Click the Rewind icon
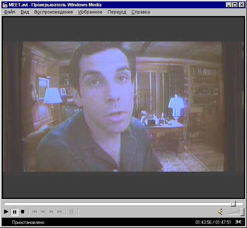 pyautogui.click(x=43, y=212)
